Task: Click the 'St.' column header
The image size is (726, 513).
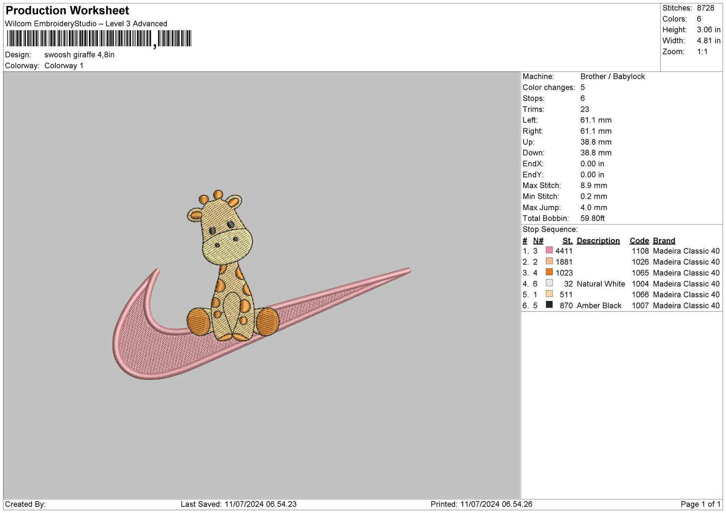Action: pyautogui.click(x=567, y=241)
